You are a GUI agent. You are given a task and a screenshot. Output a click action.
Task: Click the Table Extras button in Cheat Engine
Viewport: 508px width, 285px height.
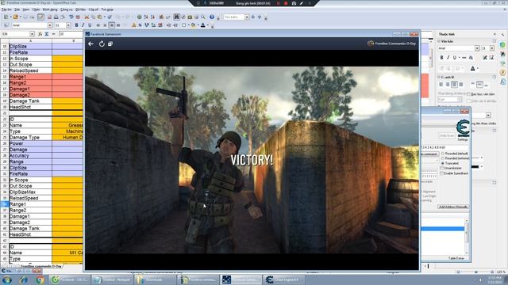pyautogui.click(x=456, y=258)
